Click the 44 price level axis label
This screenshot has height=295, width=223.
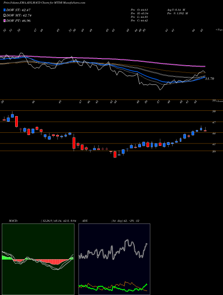click(x=214, y=133)
